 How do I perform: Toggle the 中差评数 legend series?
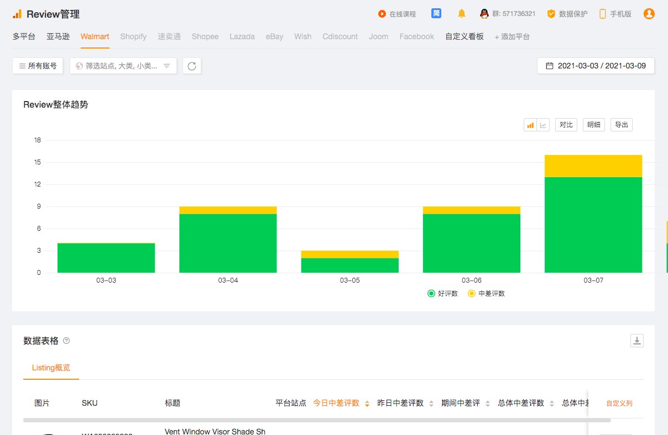click(486, 294)
